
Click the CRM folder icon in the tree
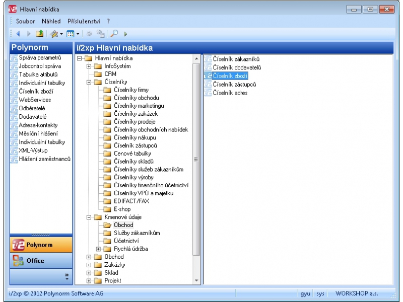[x=98, y=74]
